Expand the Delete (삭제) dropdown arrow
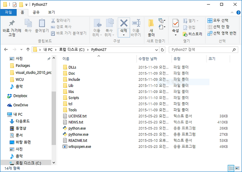The image size is (242, 172). click(124, 35)
